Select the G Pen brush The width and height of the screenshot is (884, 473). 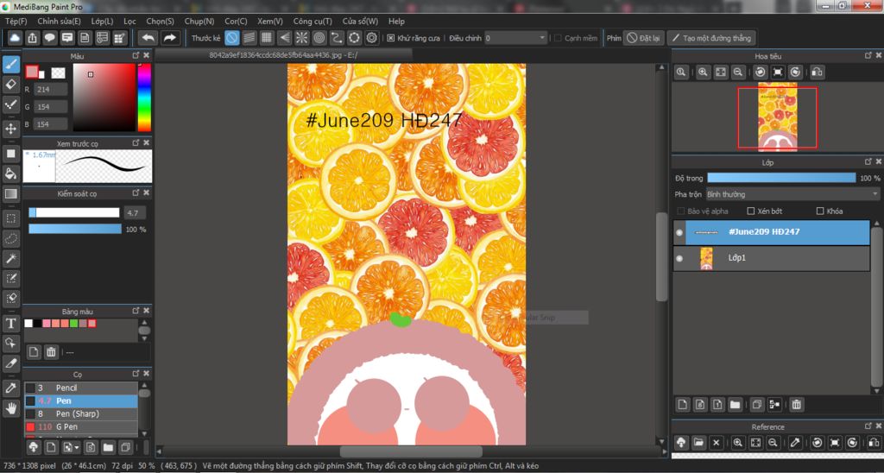pos(80,426)
